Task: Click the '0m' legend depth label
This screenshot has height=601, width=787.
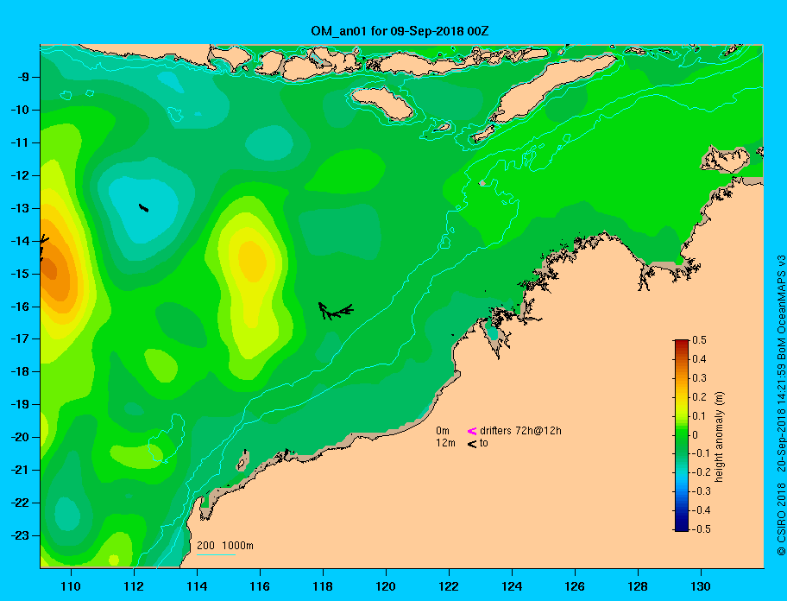Action: tap(442, 431)
